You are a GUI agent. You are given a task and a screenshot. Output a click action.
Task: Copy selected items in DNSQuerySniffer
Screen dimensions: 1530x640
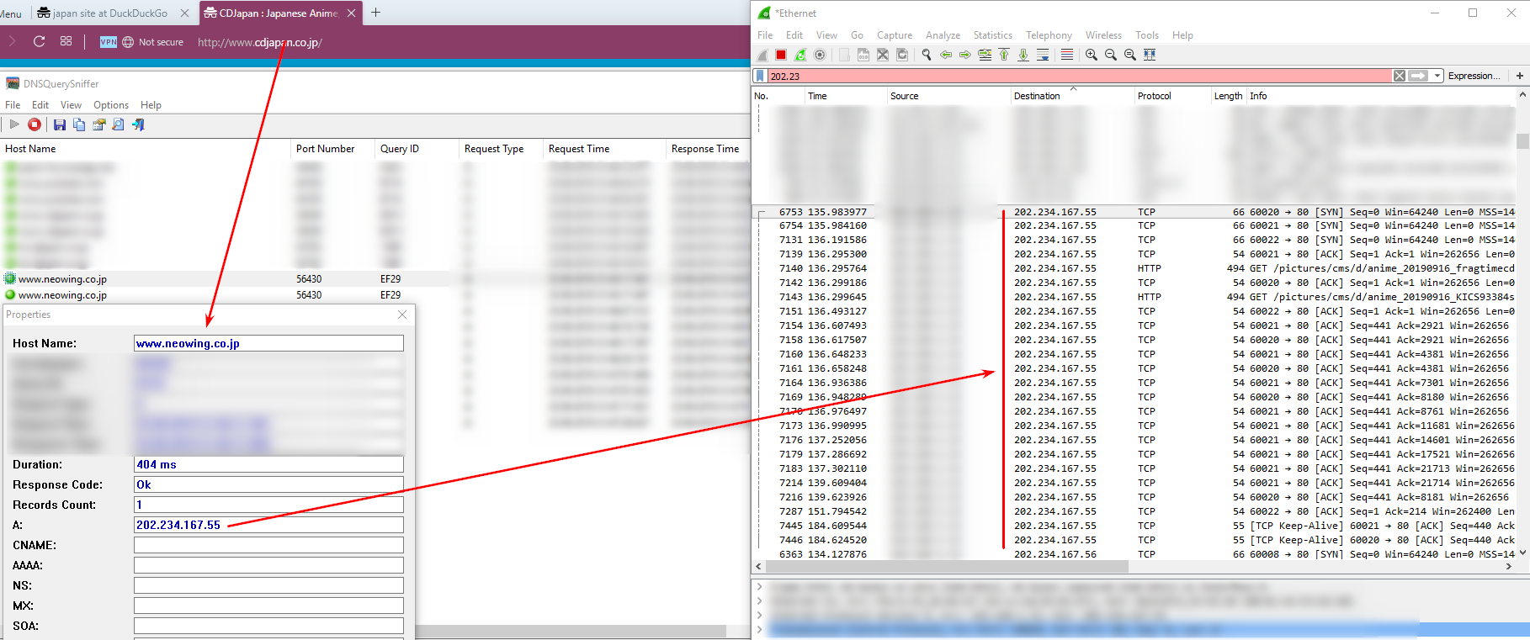click(x=79, y=124)
